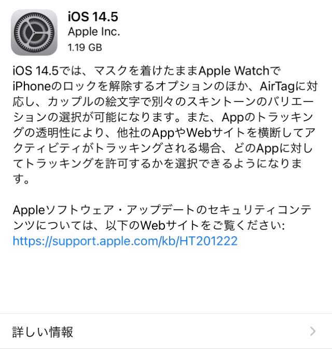Tap the separator line above 詳しい情報
The image size is (332, 349).
click(166, 314)
